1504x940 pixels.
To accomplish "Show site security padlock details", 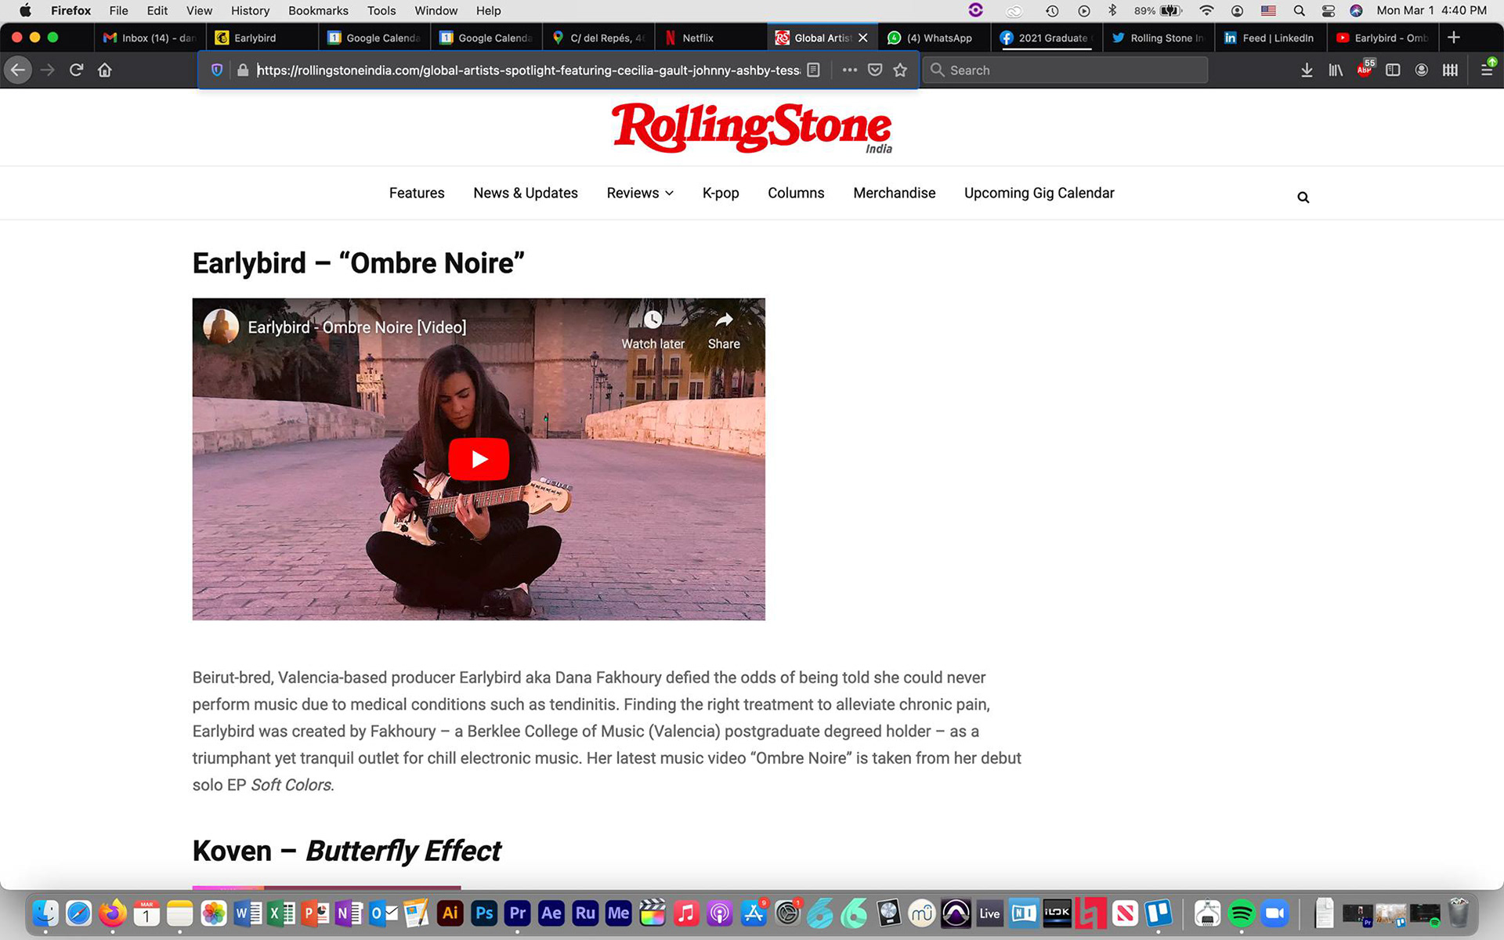I will coord(243,70).
